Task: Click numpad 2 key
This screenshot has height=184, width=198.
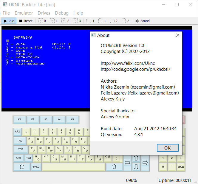Action: pyautogui.click(x=172, y=158)
